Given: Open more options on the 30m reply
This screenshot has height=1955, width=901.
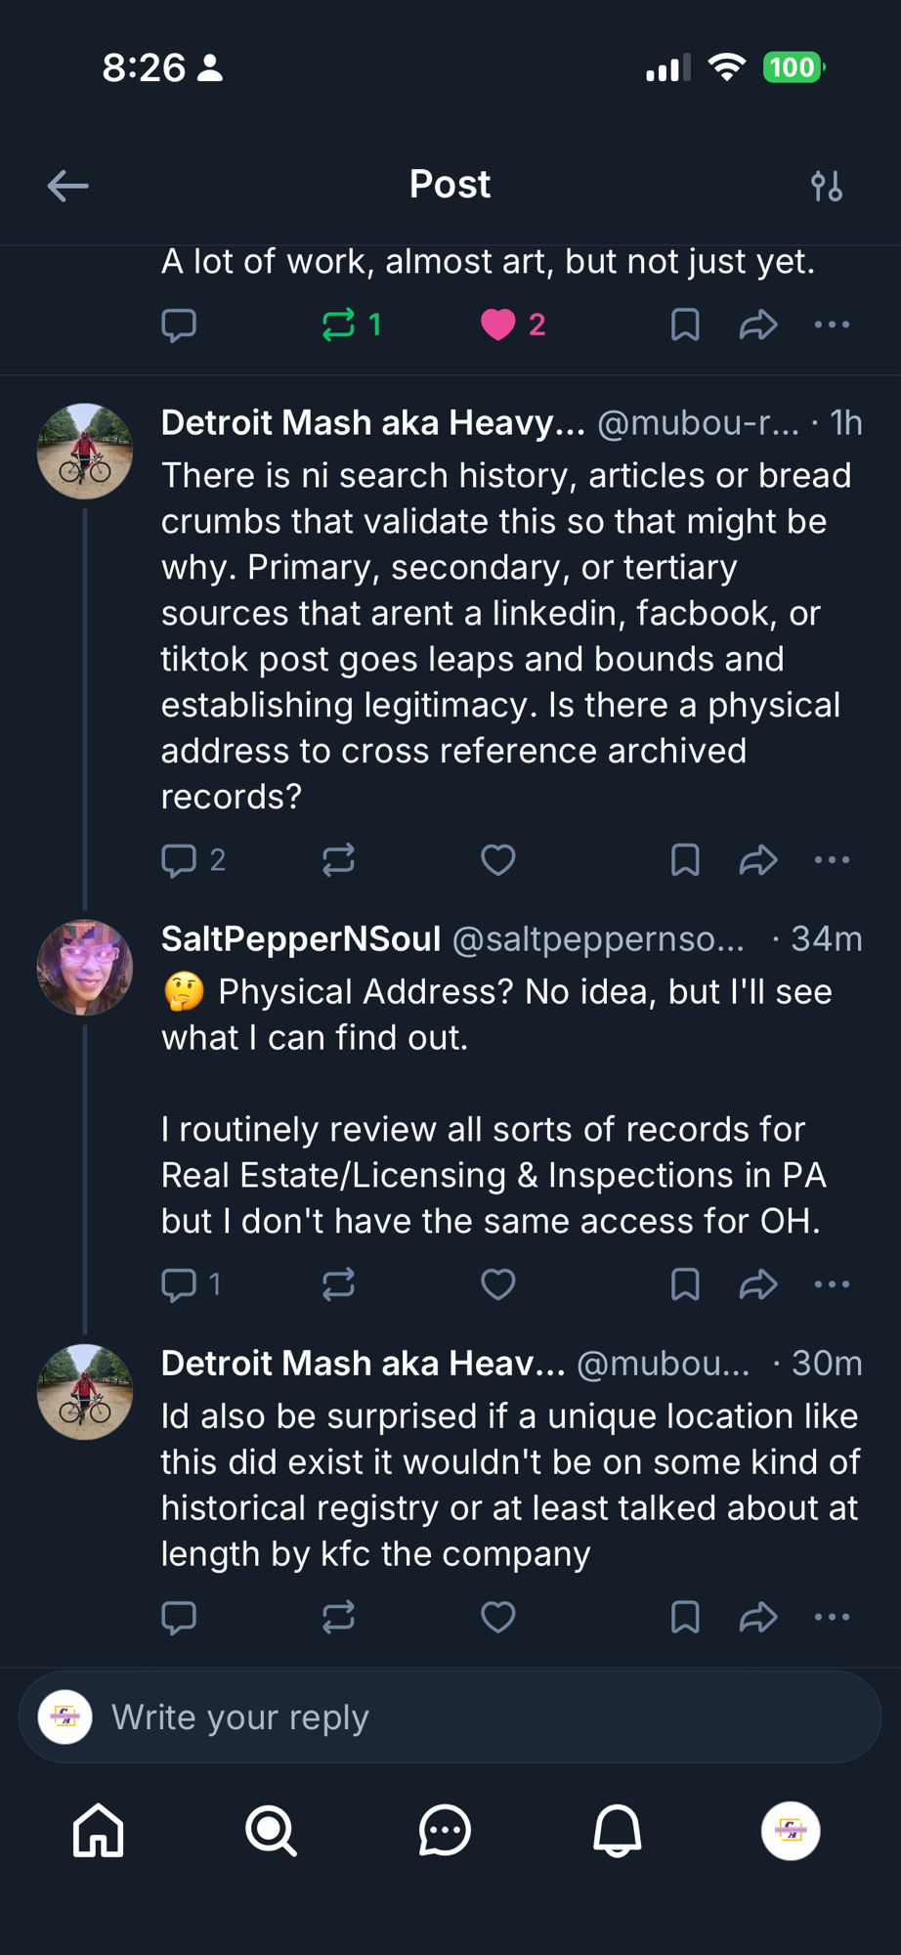Looking at the screenshot, I should coord(832,1617).
